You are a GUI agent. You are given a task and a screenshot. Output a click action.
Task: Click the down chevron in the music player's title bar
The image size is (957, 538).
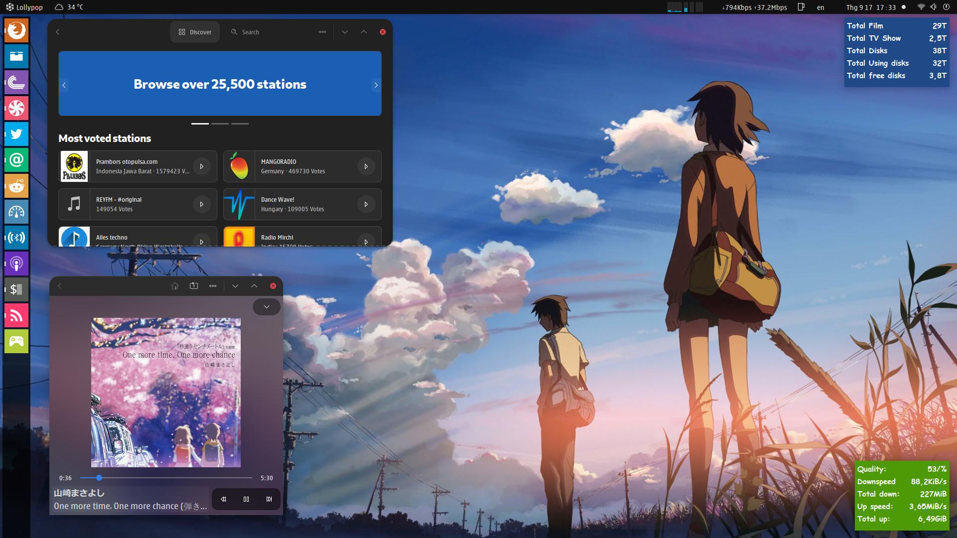(x=235, y=286)
